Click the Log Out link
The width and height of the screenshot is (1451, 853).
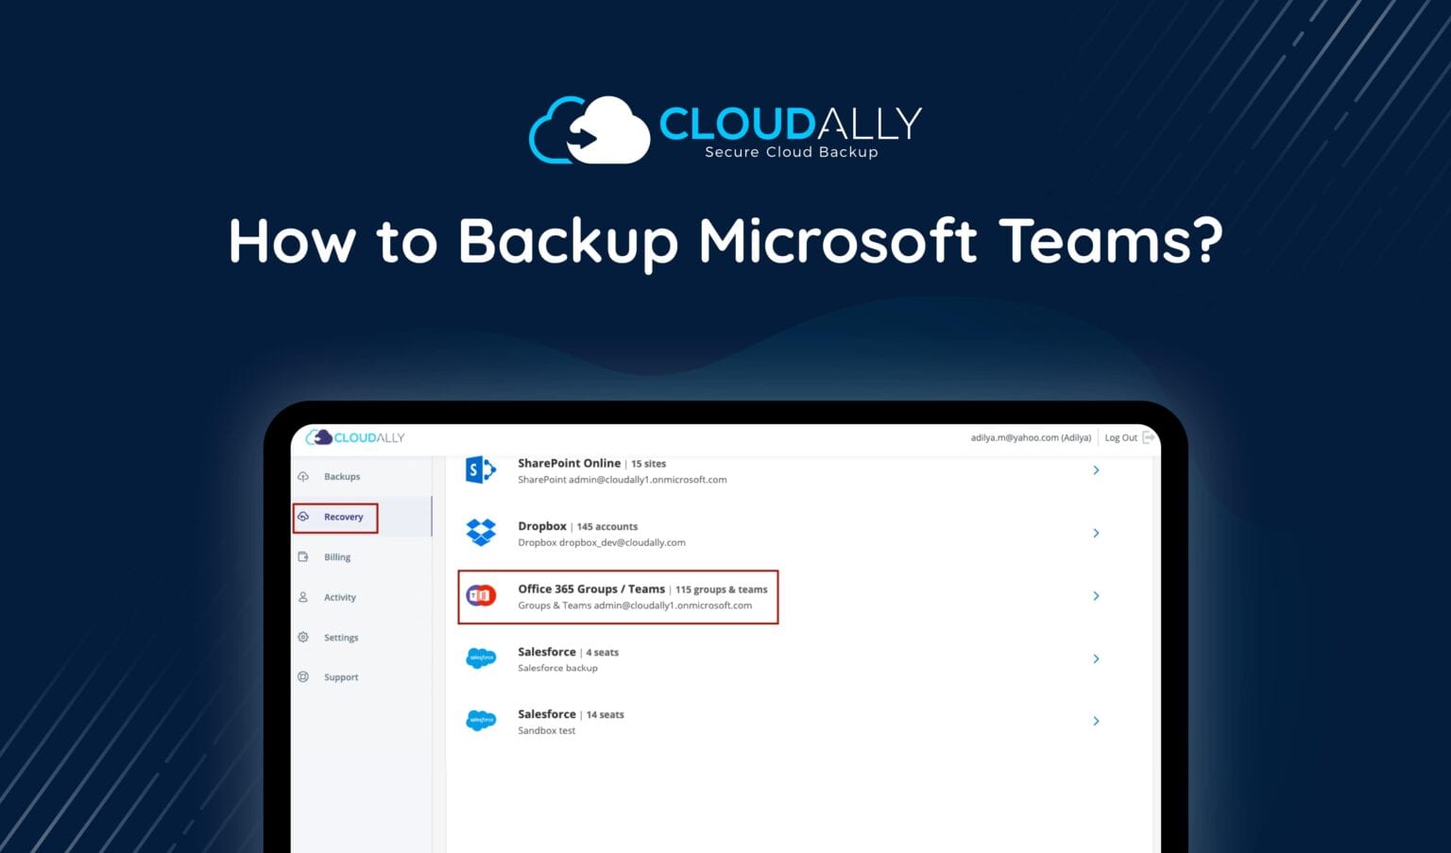(x=1120, y=437)
